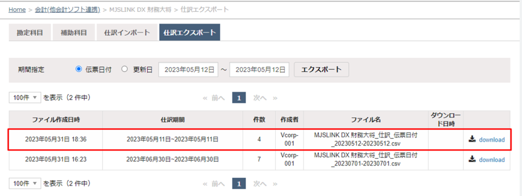
Task: Click page 1 in the upper pagination
Action: pyautogui.click(x=239, y=98)
